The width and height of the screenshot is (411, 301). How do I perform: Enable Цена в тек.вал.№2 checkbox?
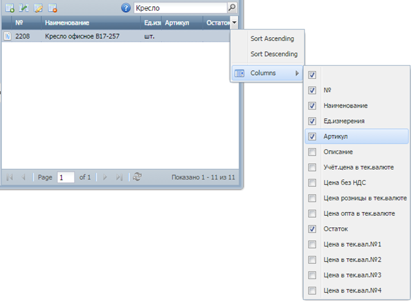coord(312,260)
